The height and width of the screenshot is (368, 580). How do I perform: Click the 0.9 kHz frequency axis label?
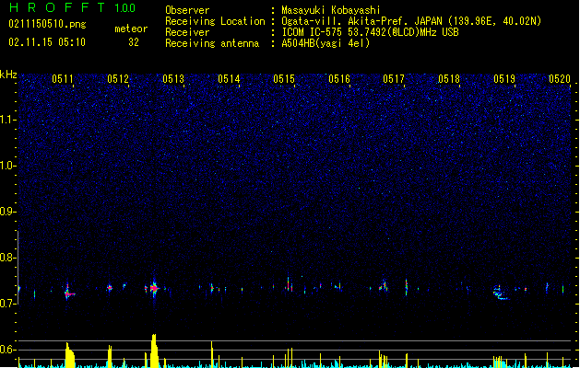click(x=7, y=212)
